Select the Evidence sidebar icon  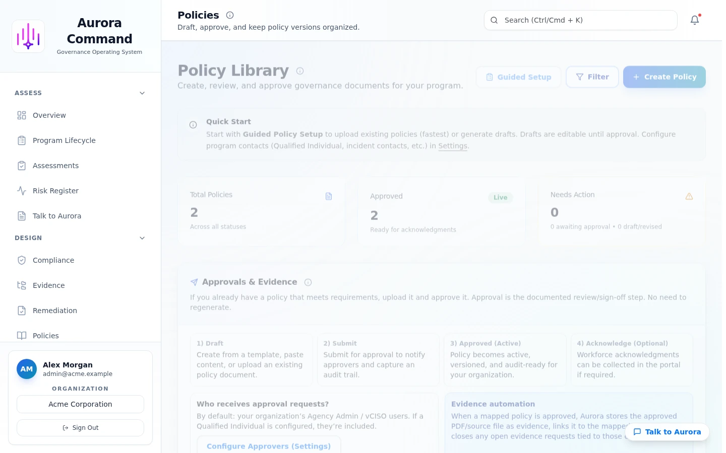22,285
